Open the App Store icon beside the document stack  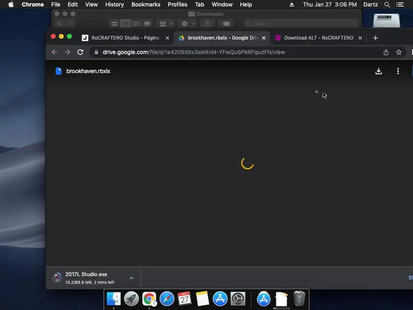[x=264, y=299]
